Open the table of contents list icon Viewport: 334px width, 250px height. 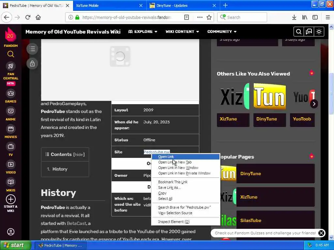coord(32,49)
